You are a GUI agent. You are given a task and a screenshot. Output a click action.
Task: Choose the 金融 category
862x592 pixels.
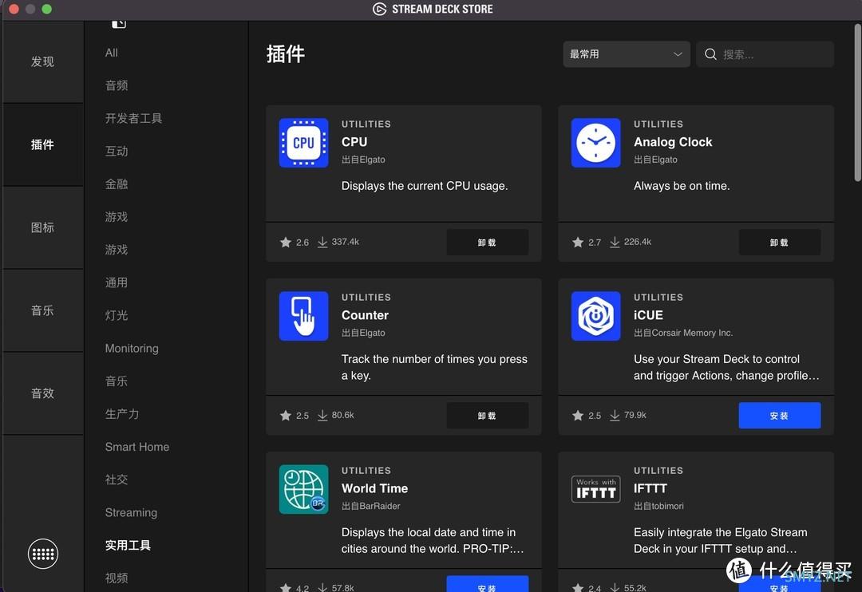coord(117,184)
